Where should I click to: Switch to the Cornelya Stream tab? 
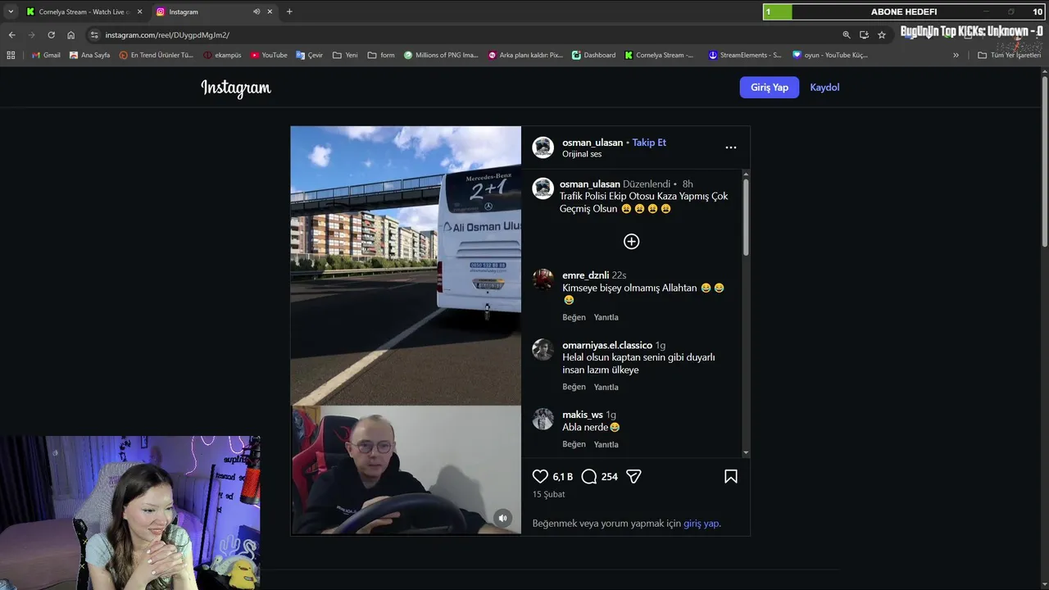(x=84, y=11)
